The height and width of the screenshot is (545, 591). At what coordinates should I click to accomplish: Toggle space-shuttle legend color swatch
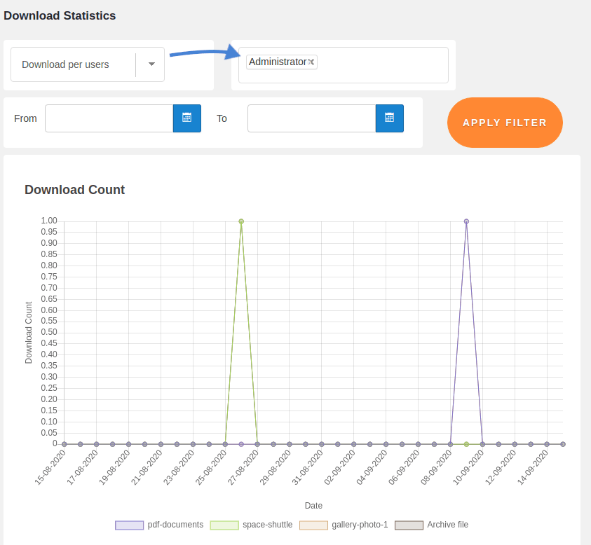pos(225,525)
